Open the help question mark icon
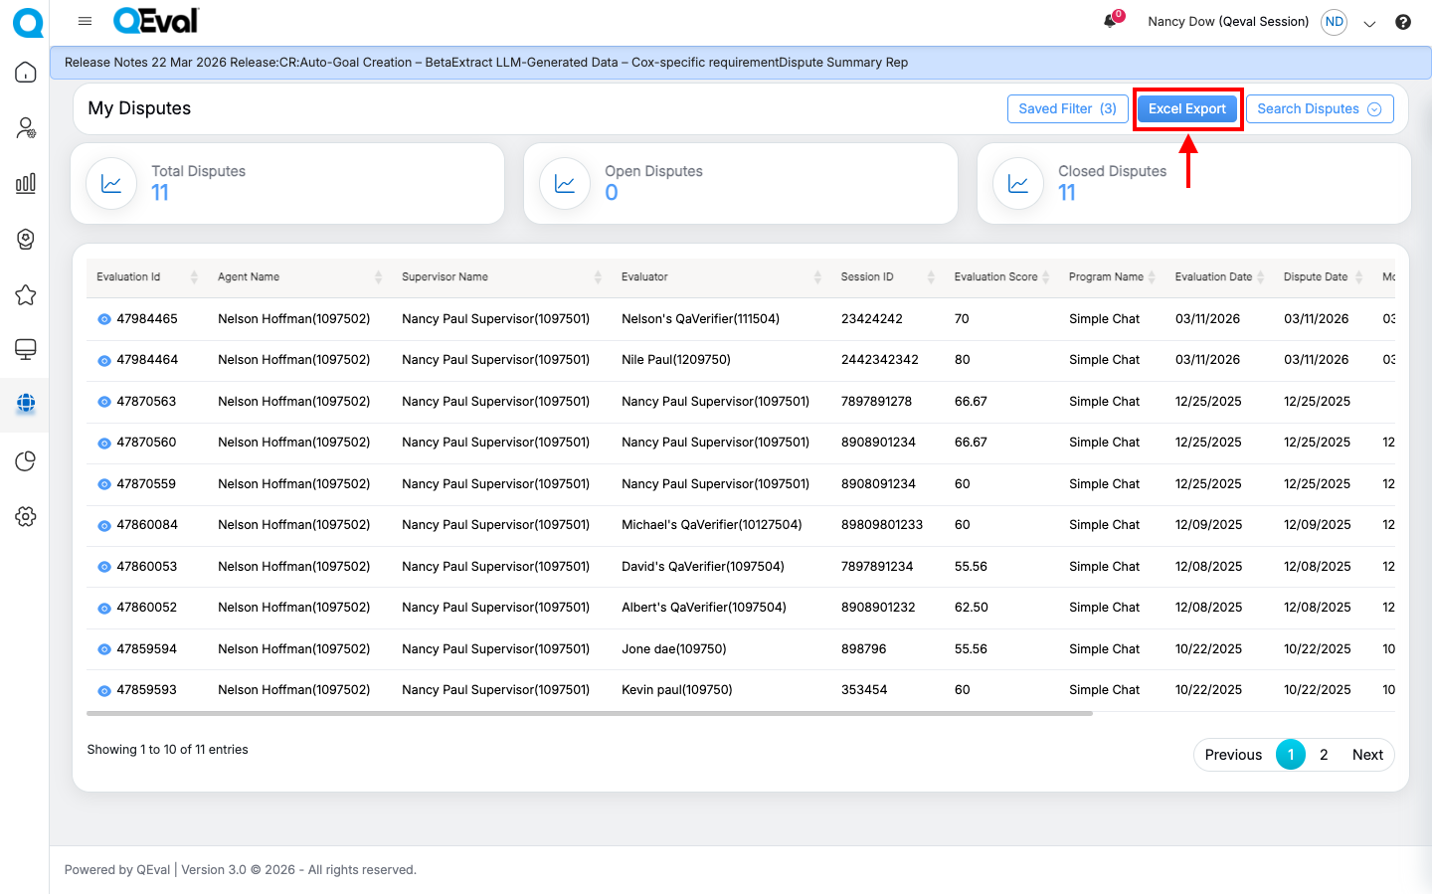This screenshot has width=1432, height=894. click(1403, 22)
